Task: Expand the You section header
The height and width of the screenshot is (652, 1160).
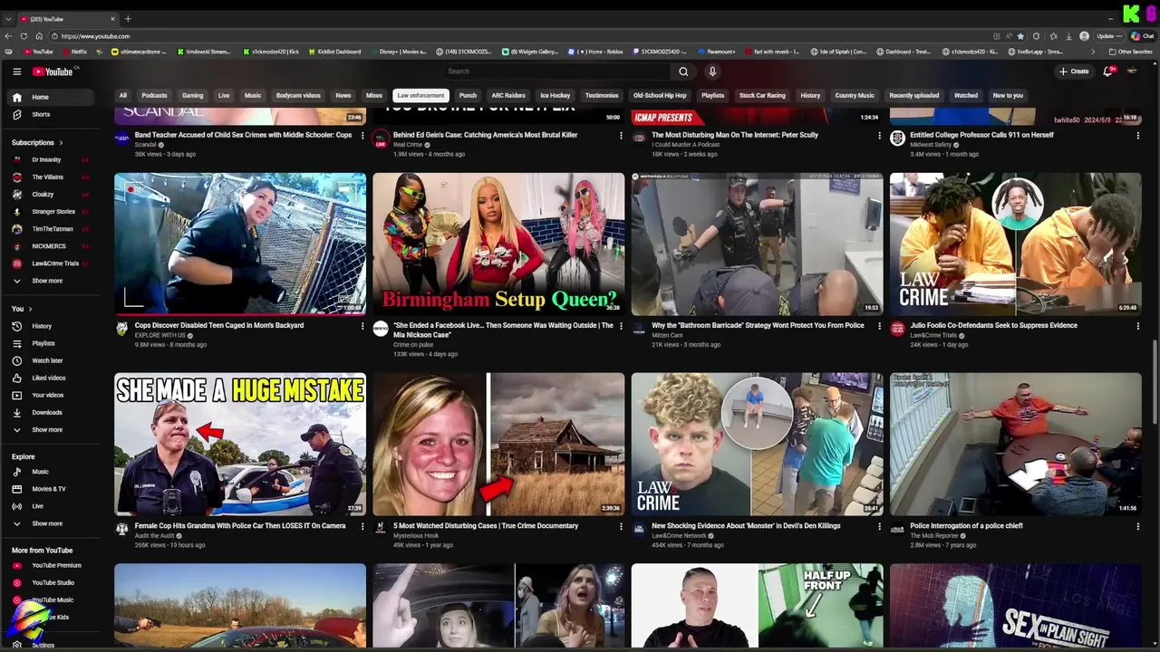Action: [21, 309]
